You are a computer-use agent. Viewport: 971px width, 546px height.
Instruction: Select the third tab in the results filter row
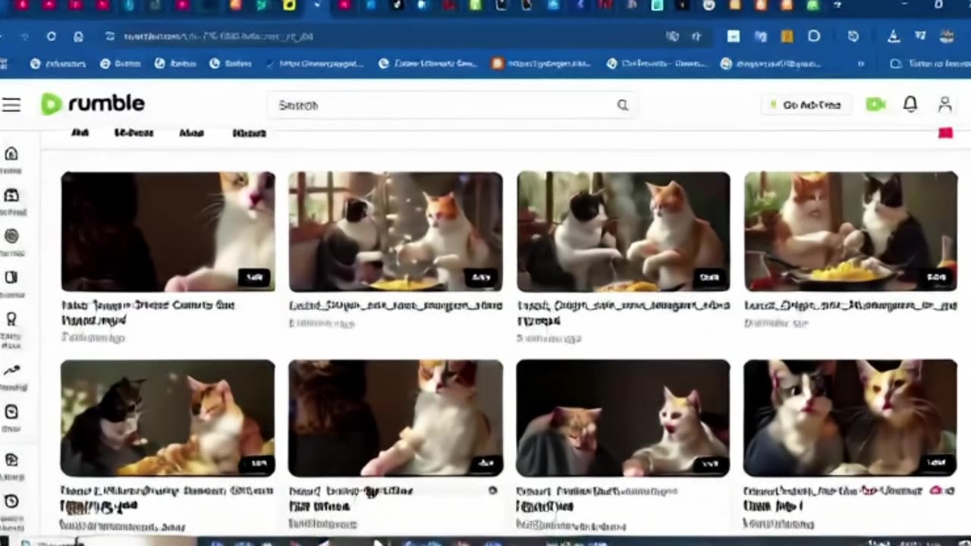pyautogui.click(x=191, y=133)
